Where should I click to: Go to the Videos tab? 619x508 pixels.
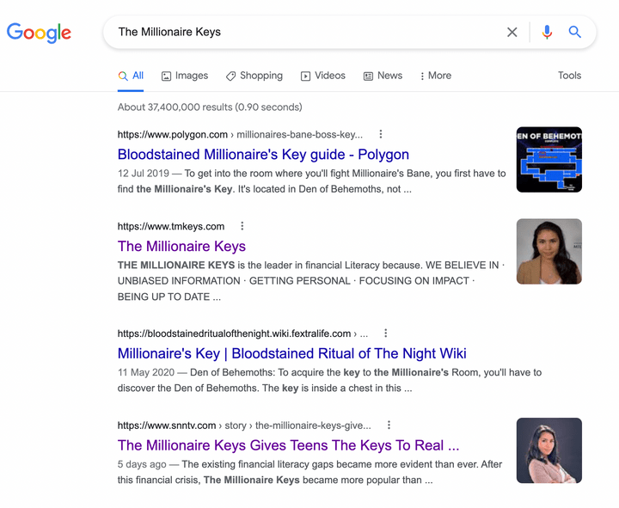pos(323,76)
